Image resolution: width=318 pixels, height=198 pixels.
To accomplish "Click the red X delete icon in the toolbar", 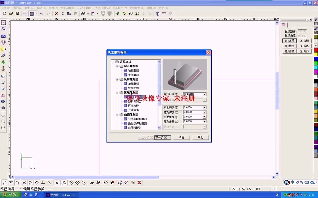I will coord(56,13).
